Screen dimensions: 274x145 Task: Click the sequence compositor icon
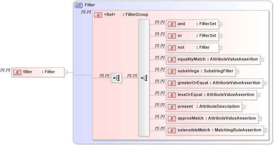click(116, 78)
